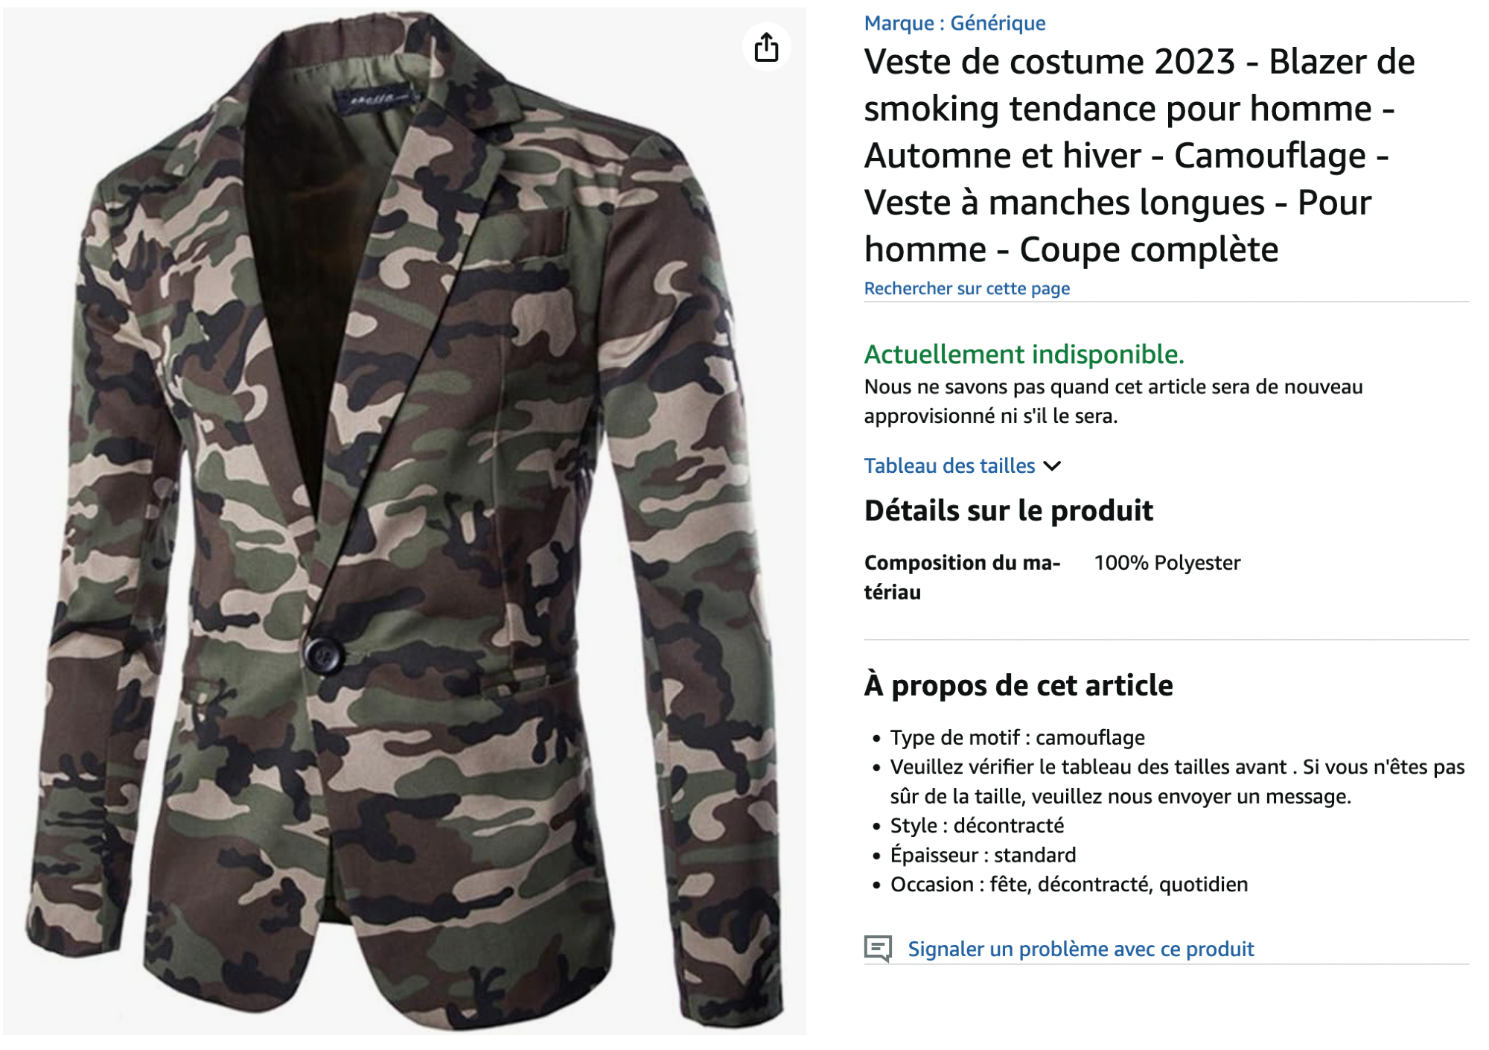
Task: Click Signaler un problème avec ce produit
Action: 1080,949
